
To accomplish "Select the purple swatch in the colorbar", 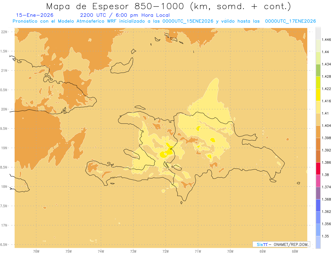I will pos(318,193).
